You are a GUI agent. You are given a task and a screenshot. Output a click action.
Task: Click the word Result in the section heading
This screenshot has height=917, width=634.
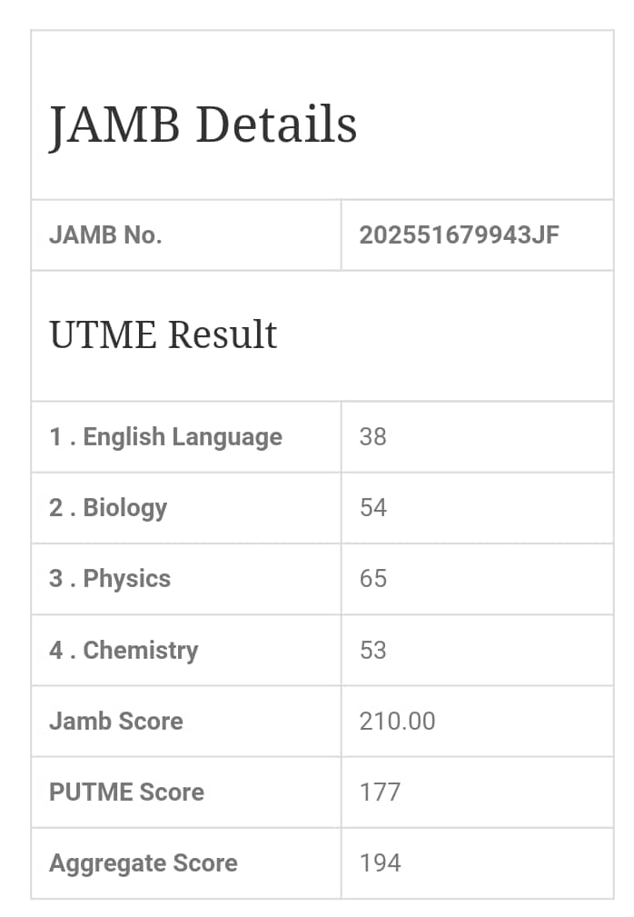tap(223, 334)
